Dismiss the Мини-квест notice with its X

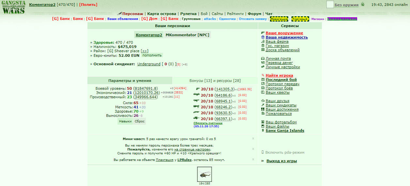click(x=253, y=139)
